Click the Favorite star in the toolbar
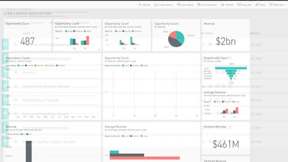This screenshot has width=288, height=162. point(222,5)
